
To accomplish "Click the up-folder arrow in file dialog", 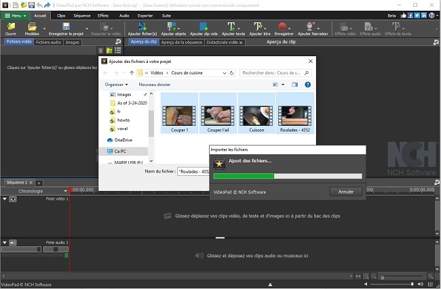I will 132,73.
